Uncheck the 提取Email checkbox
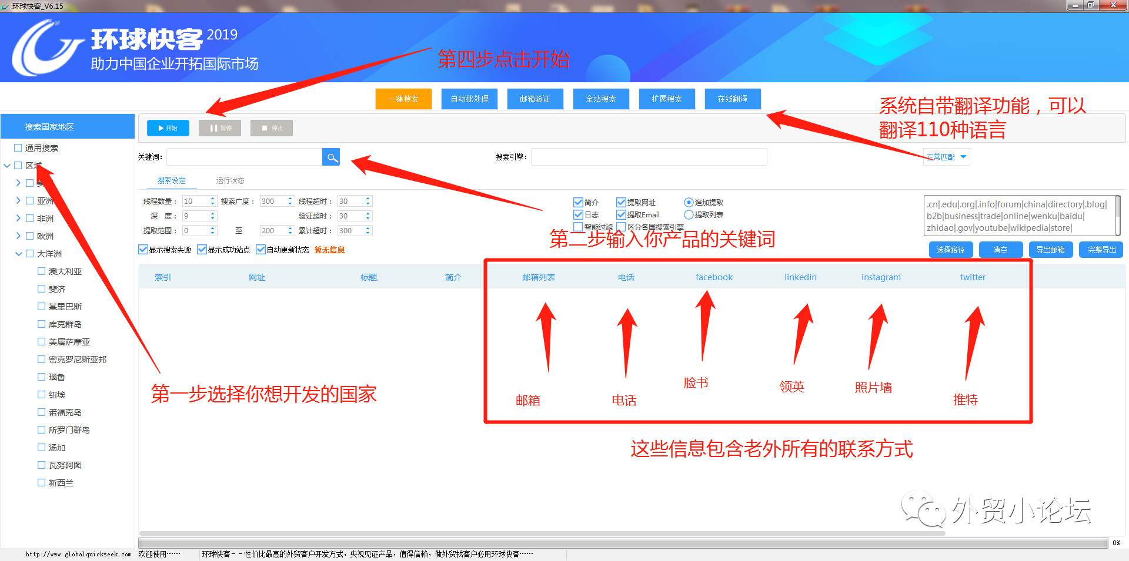The width and height of the screenshot is (1129, 561). (621, 214)
